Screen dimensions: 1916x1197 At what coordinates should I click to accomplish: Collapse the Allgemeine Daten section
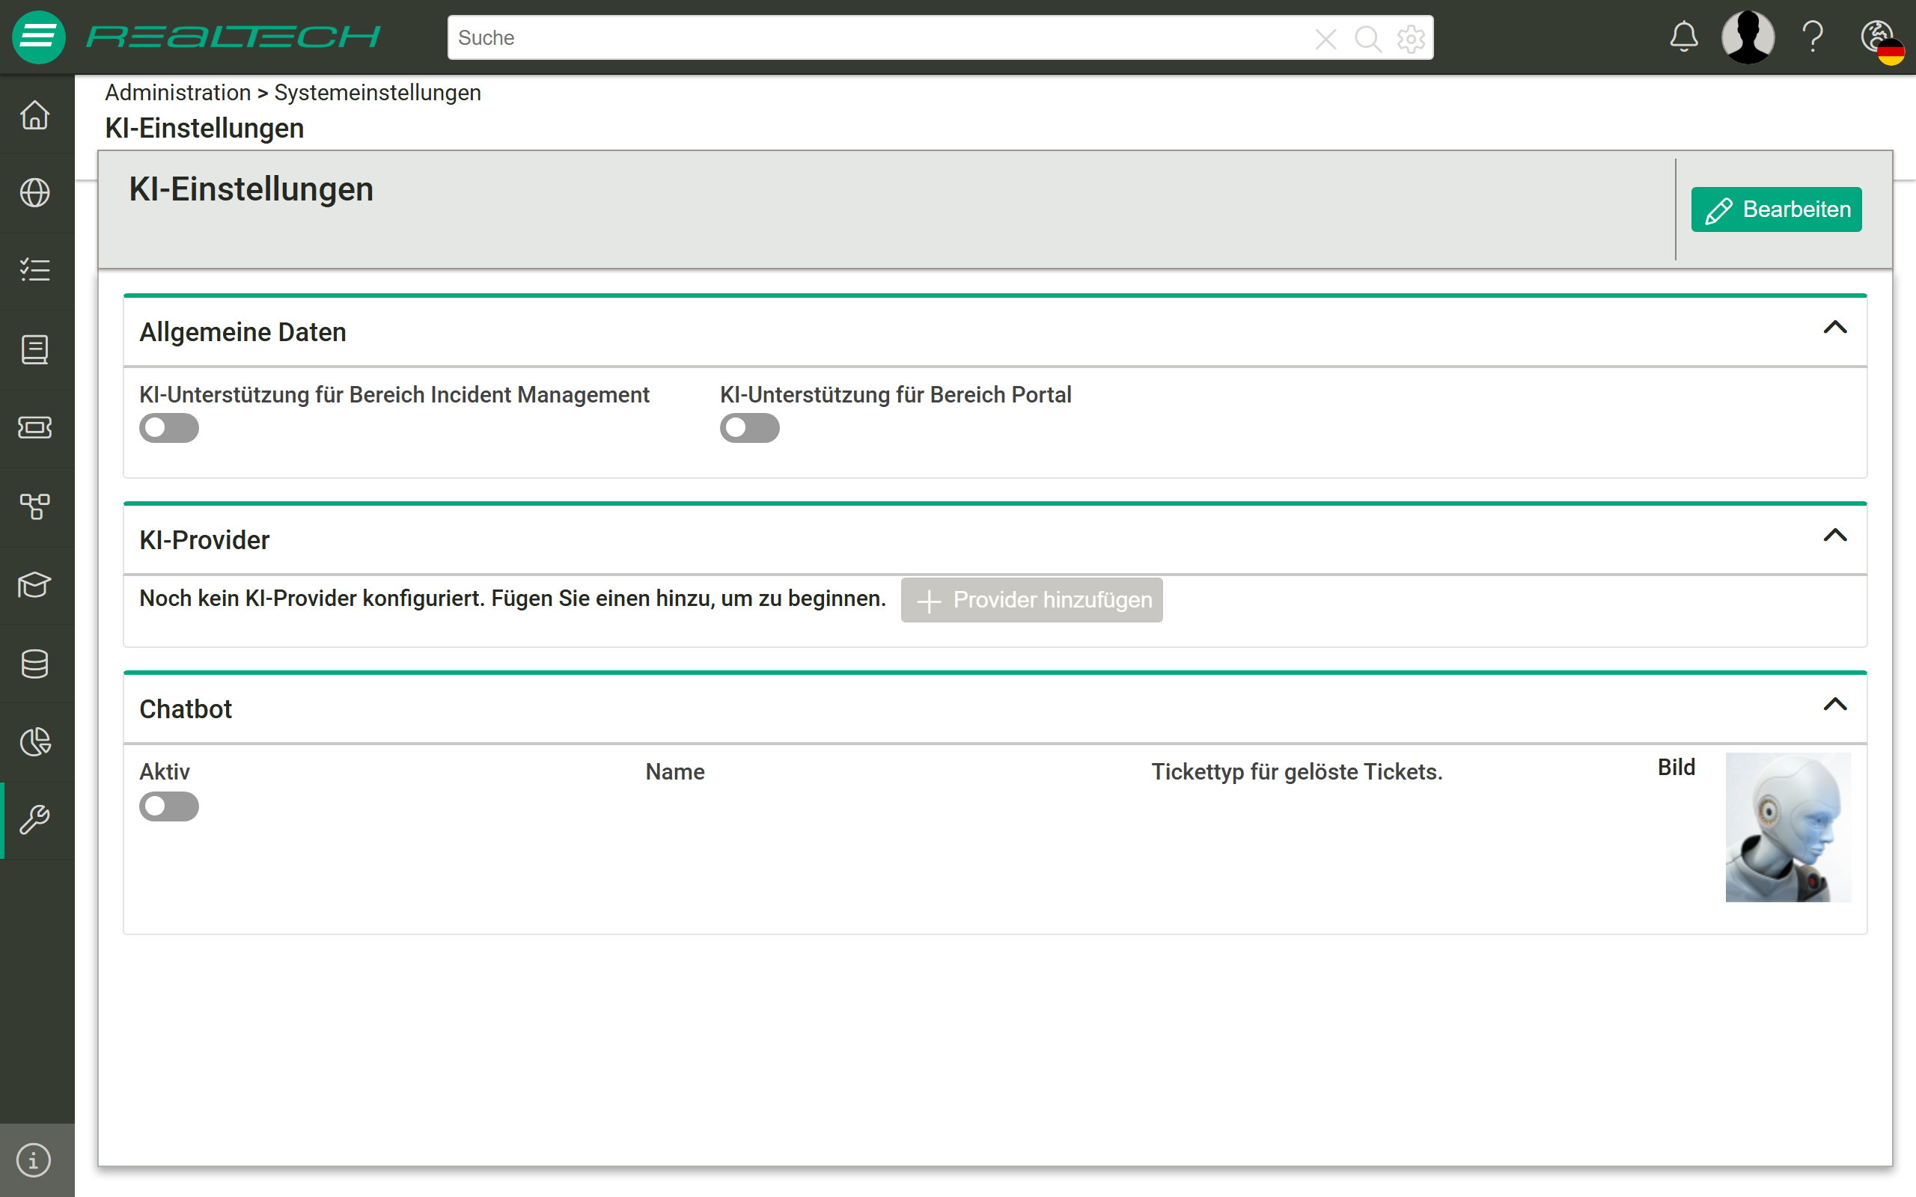tap(1834, 327)
